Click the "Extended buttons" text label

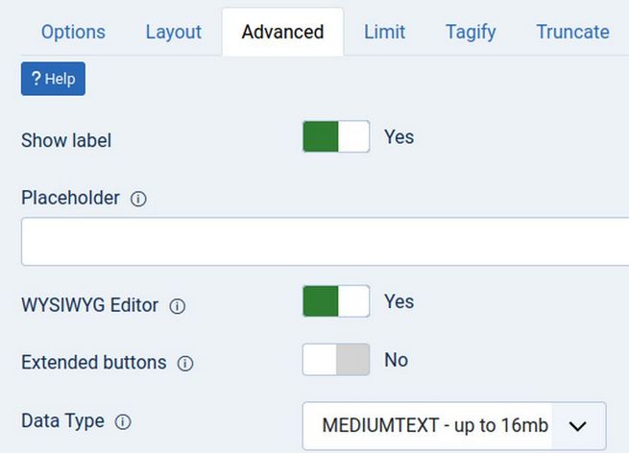pyautogui.click(x=93, y=363)
